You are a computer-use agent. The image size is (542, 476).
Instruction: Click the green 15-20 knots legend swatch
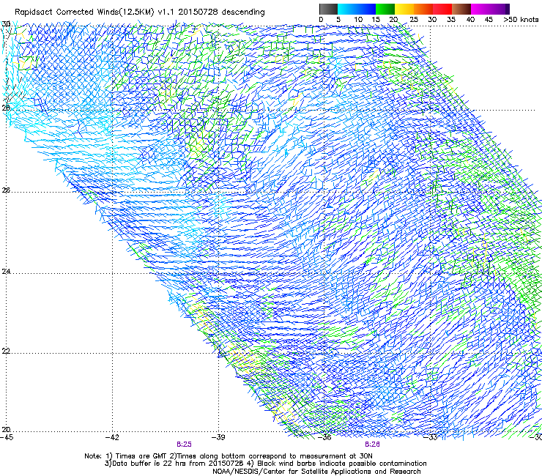pos(385,9)
